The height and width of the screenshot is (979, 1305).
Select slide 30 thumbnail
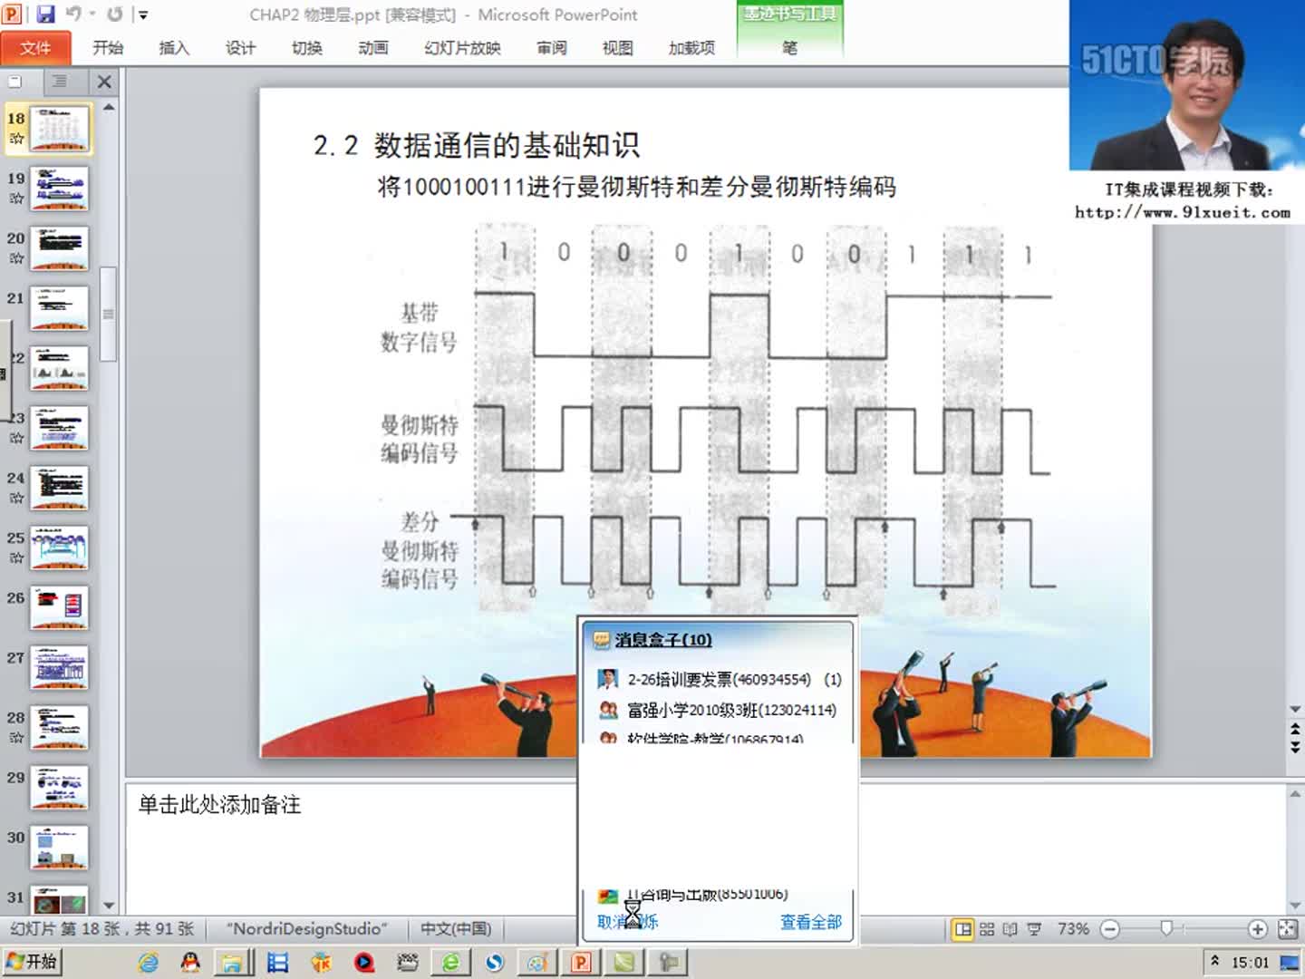point(60,847)
